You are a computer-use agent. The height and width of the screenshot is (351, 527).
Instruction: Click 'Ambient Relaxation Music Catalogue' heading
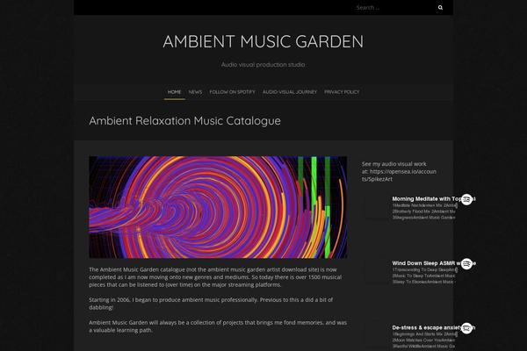coord(184,120)
